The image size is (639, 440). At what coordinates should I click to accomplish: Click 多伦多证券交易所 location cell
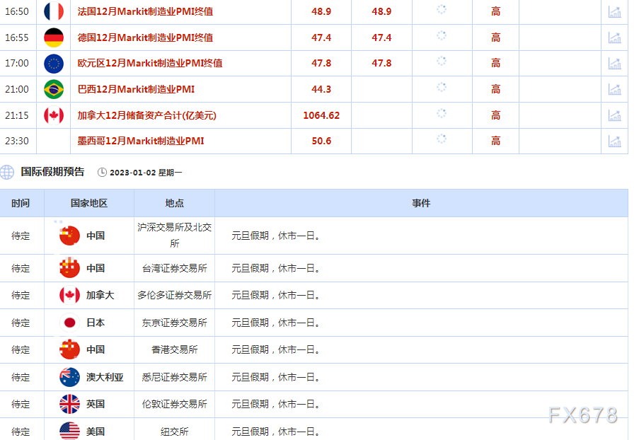[174, 296]
